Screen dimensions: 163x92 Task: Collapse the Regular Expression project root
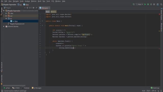click(4, 11)
